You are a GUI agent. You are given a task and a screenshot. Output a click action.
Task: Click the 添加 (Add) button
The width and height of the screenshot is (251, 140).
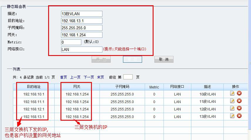(x=101, y=59)
